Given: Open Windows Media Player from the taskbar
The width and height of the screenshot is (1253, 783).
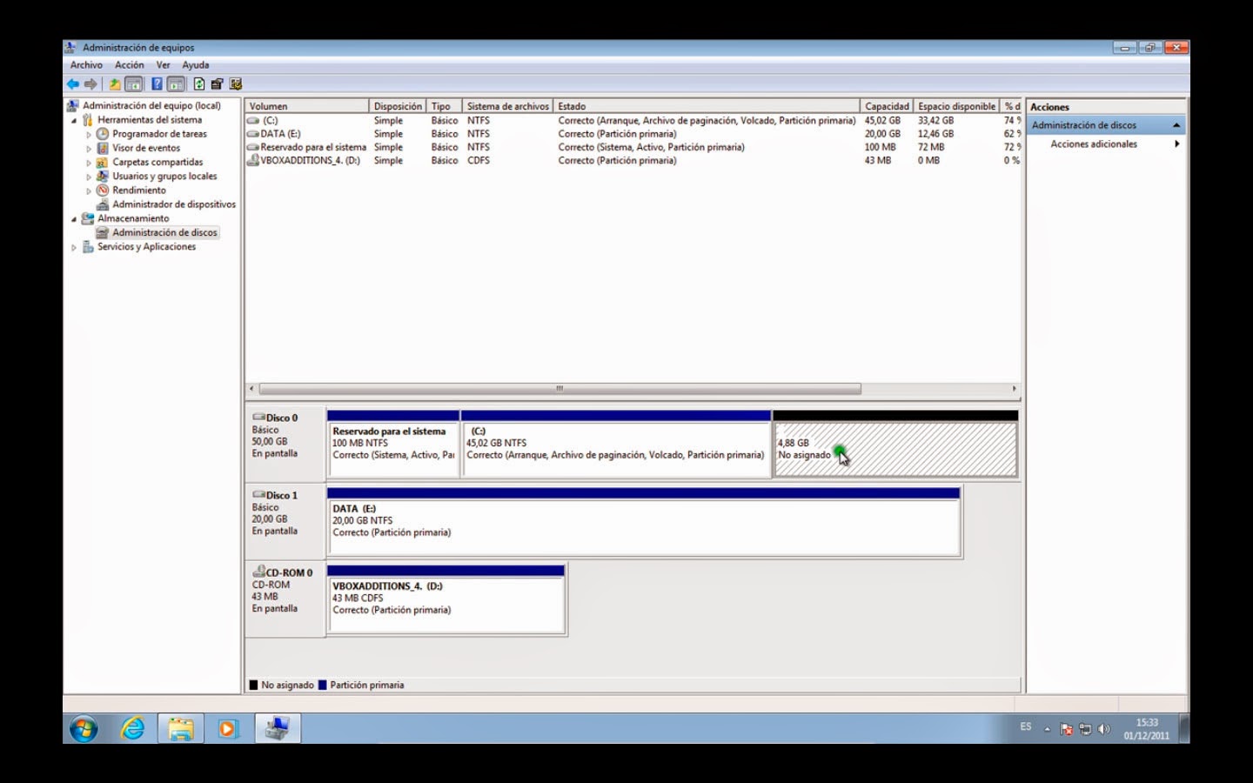Looking at the screenshot, I should coord(228,729).
